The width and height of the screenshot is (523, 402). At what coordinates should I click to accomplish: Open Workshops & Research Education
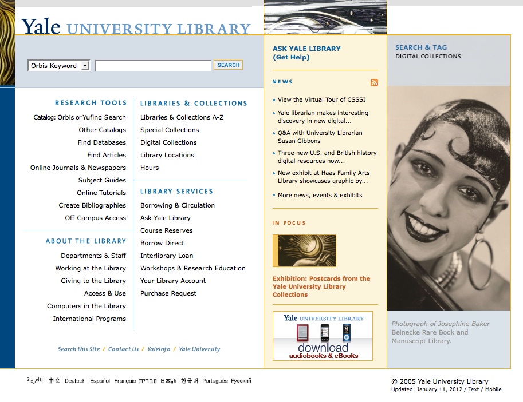pyautogui.click(x=193, y=268)
